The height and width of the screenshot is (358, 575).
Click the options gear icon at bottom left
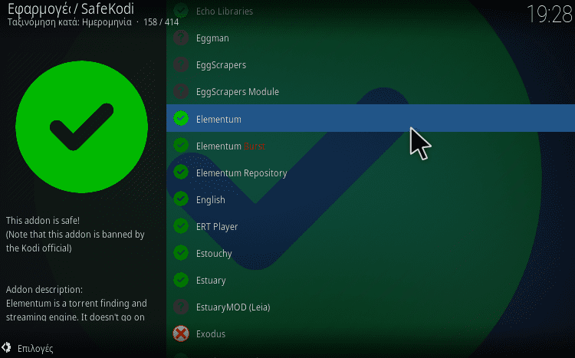(6, 347)
